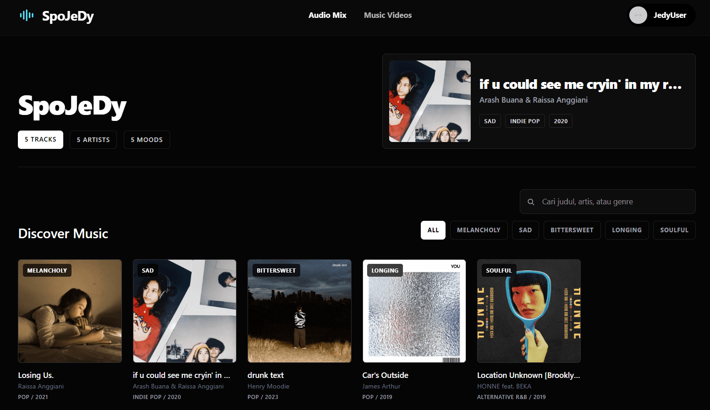Viewport: 710px width, 410px height.
Task: Click the MELANCHOLY badge on Losing Us. cover
Action: pos(47,270)
